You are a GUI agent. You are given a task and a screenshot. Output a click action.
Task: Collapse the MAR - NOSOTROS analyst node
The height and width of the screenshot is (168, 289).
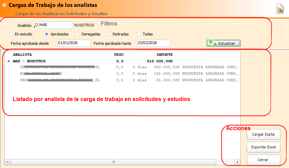(8, 61)
